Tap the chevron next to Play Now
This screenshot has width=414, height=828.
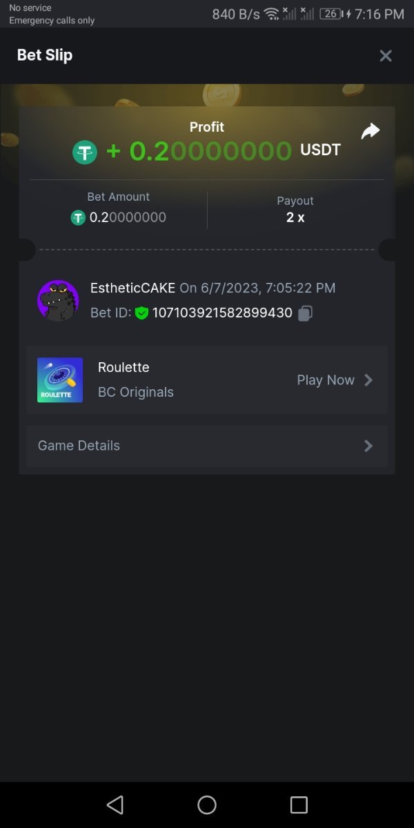368,380
